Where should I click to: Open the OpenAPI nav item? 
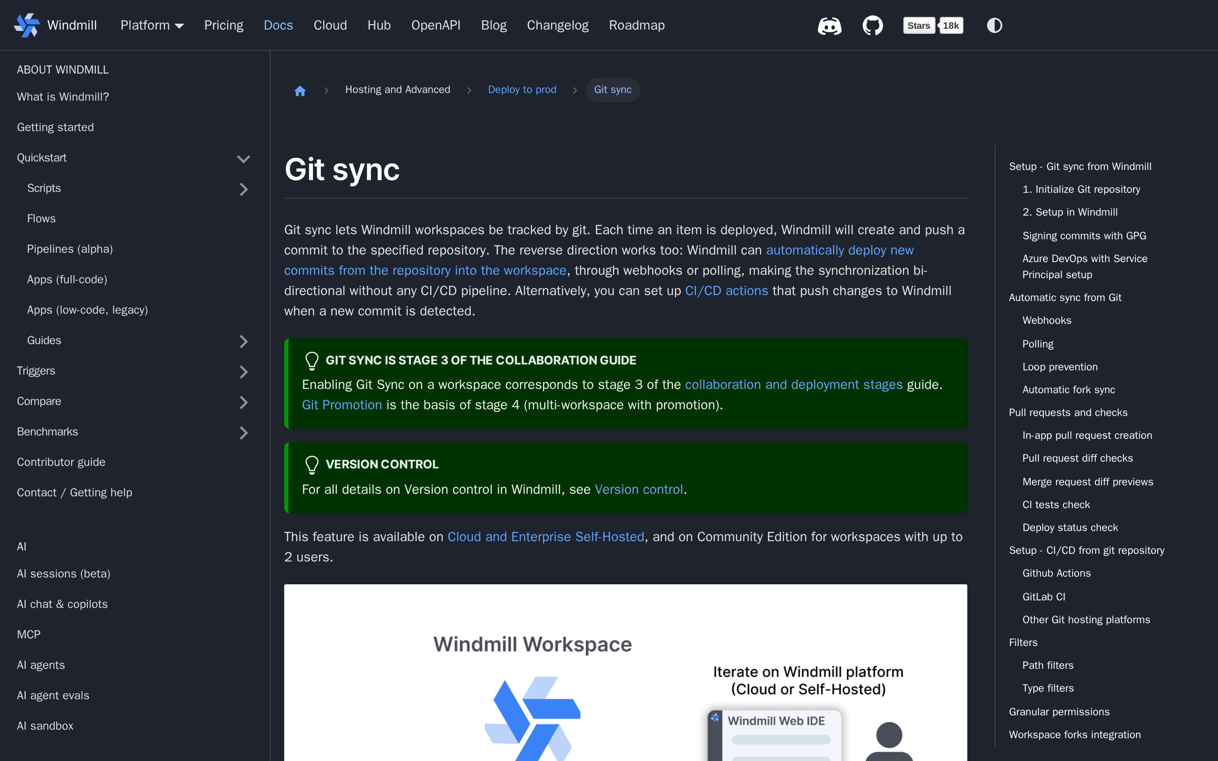[436, 25]
